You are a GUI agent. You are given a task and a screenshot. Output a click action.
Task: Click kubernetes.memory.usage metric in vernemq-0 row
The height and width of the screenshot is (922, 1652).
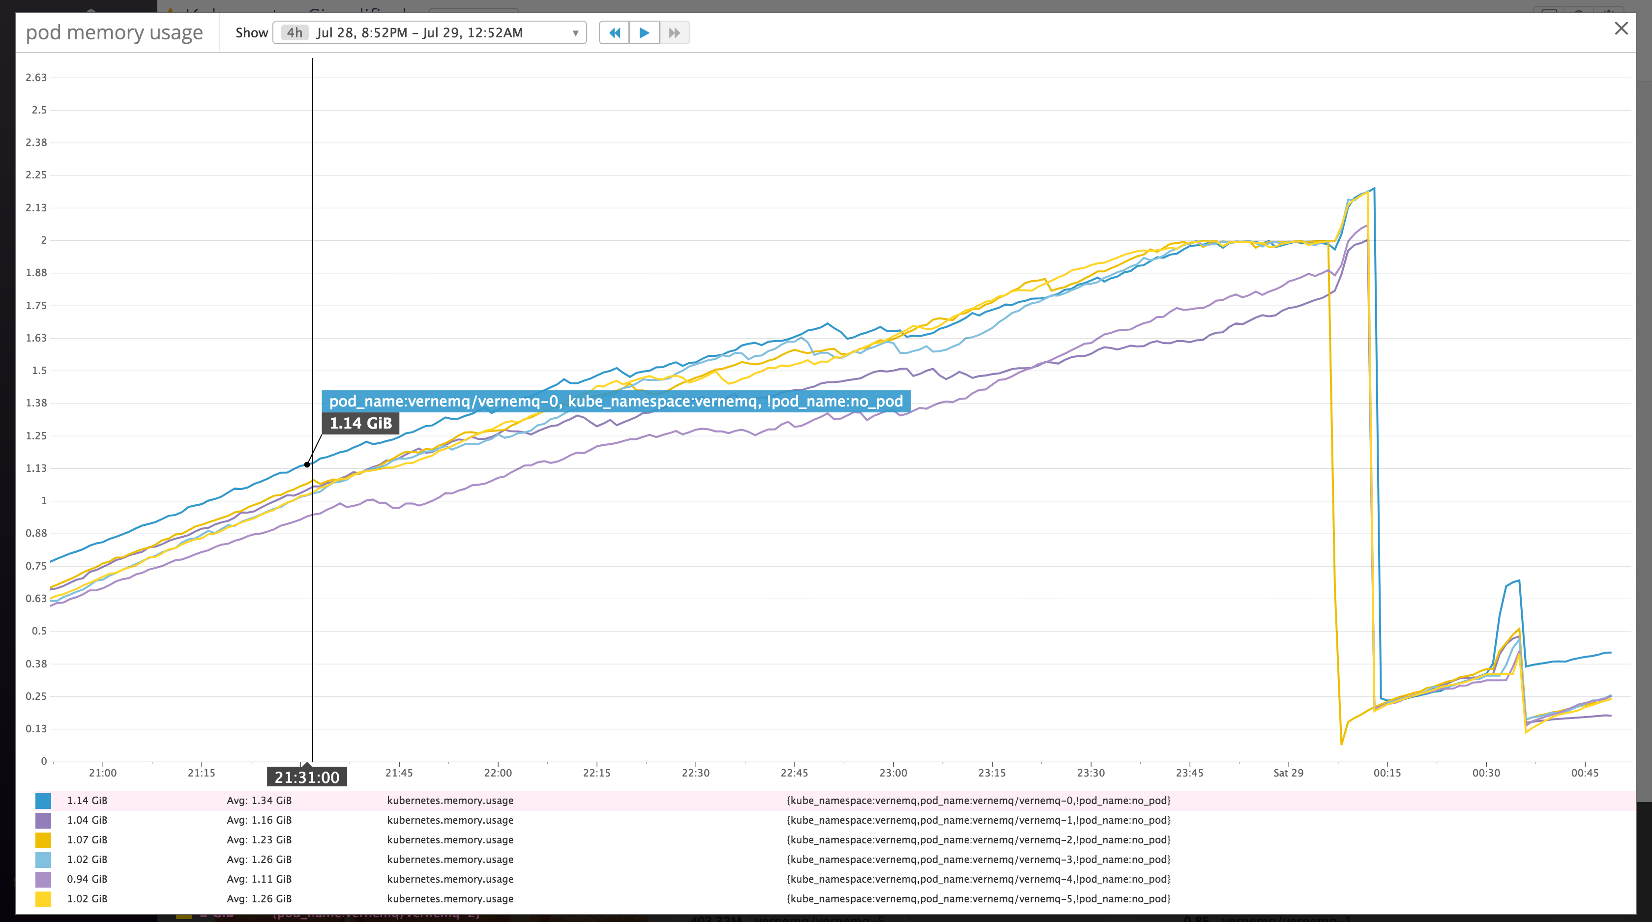pos(450,801)
